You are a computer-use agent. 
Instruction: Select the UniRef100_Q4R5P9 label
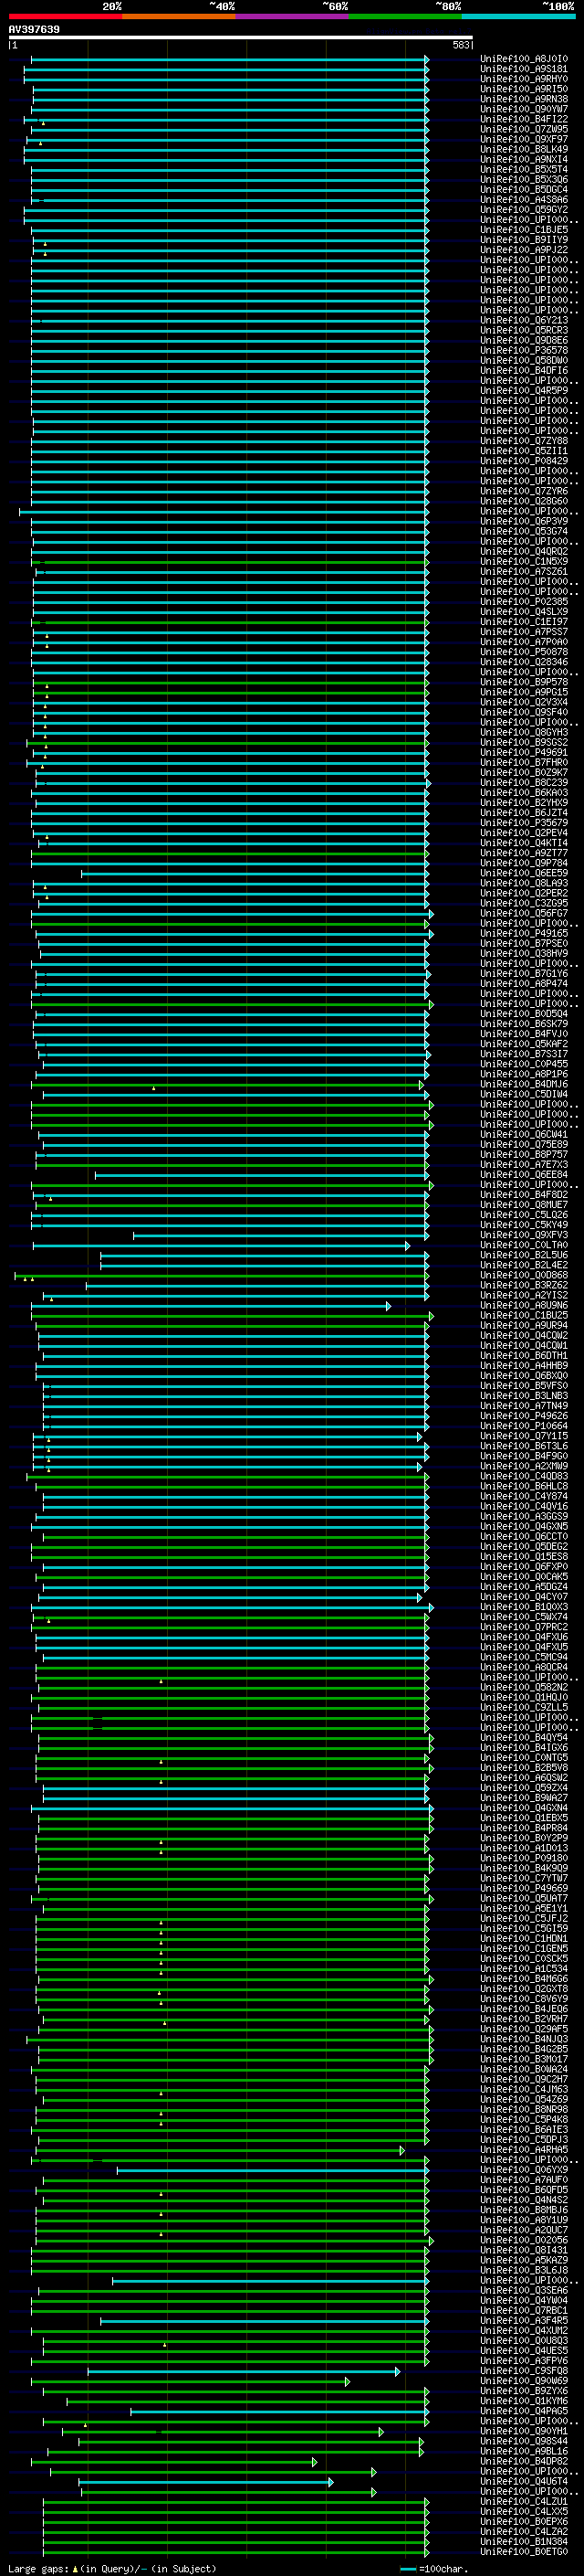[x=524, y=391]
